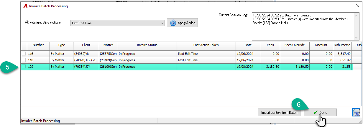Click the Discount column header

click(x=321, y=45)
